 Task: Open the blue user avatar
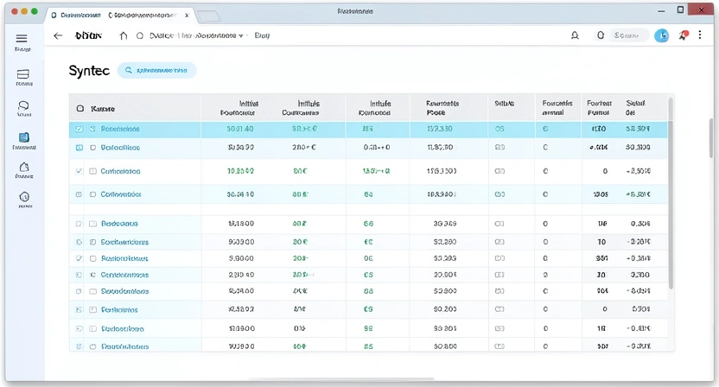[x=662, y=35]
